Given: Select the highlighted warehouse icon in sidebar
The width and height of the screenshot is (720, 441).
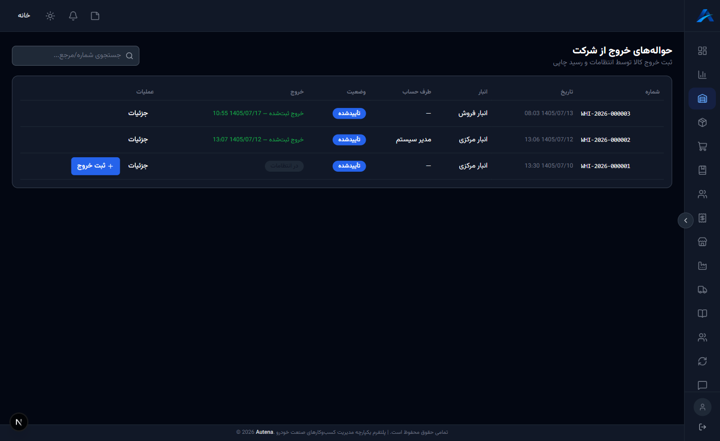Looking at the screenshot, I should pyautogui.click(x=702, y=99).
